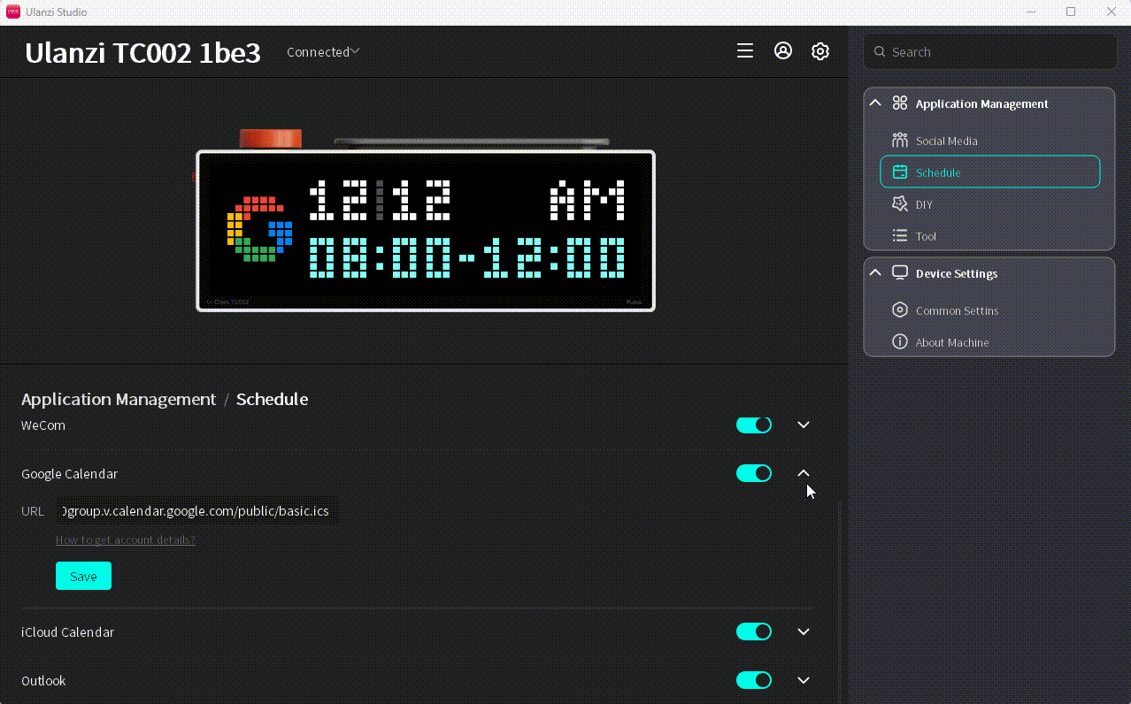This screenshot has height=704, width=1131.
Task: Open the settings gear icon
Action: point(820,51)
